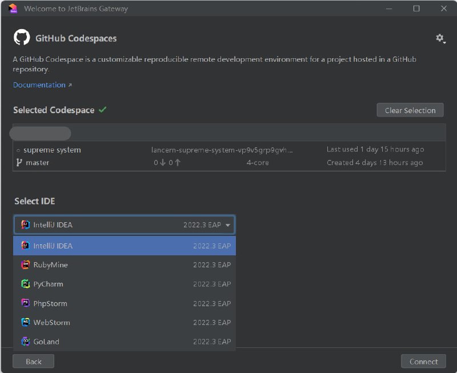This screenshot has width=457, height=373.
Task: Click the IntelliJ IDEA icon in highlighted list row
Action: click(25, 246)
